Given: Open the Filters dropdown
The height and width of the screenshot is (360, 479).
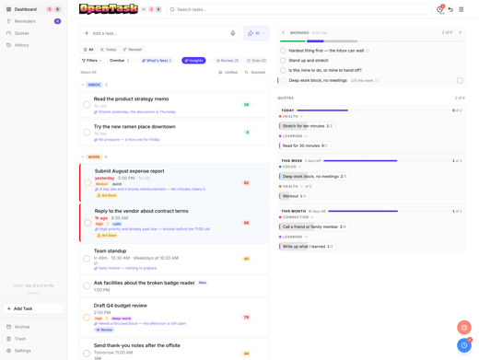Looking at the screenshot, I should (x=92, y=61).
